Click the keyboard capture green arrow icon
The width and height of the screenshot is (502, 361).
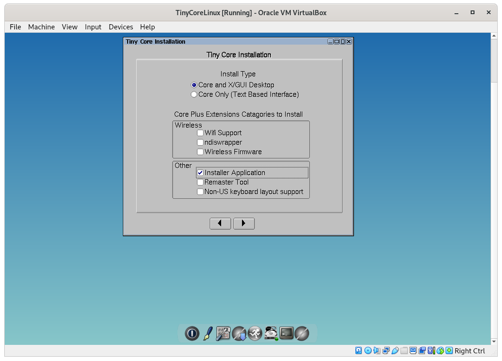click(449, 351)
